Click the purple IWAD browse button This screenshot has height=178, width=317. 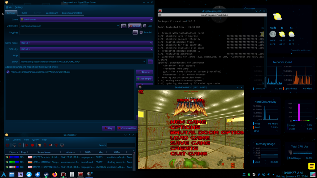click(x=150, y=61)
